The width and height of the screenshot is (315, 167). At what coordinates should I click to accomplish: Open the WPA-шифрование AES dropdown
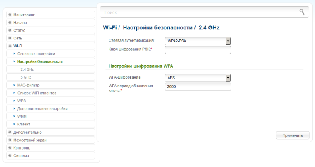point(198,78)
